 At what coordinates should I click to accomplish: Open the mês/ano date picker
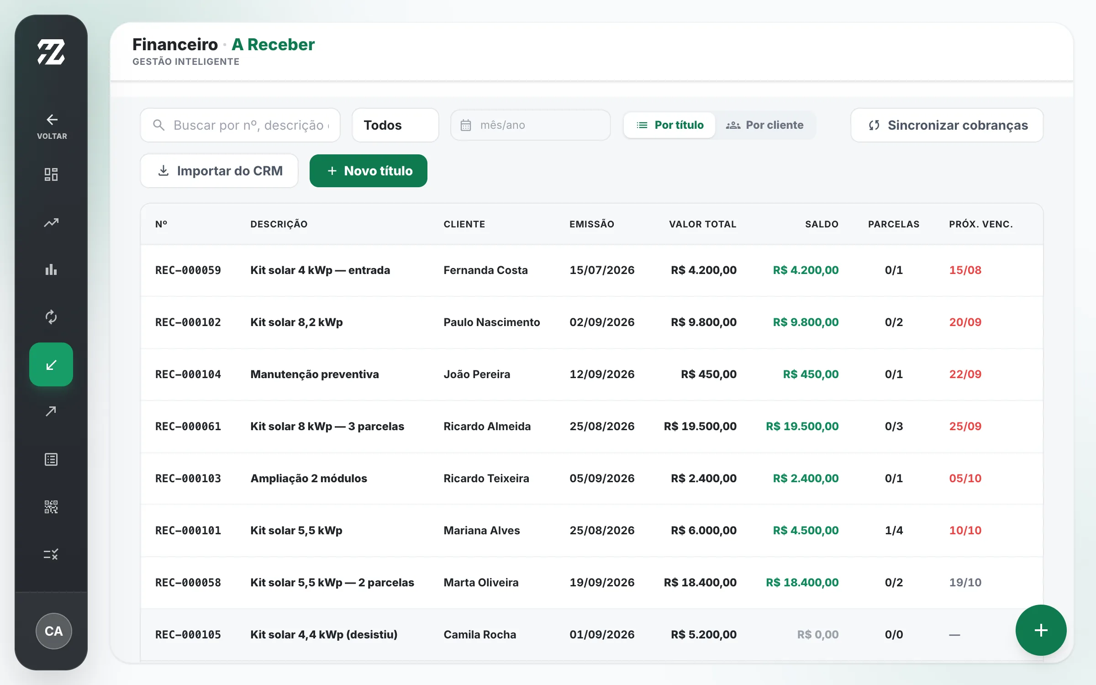(x=531, y=125)
